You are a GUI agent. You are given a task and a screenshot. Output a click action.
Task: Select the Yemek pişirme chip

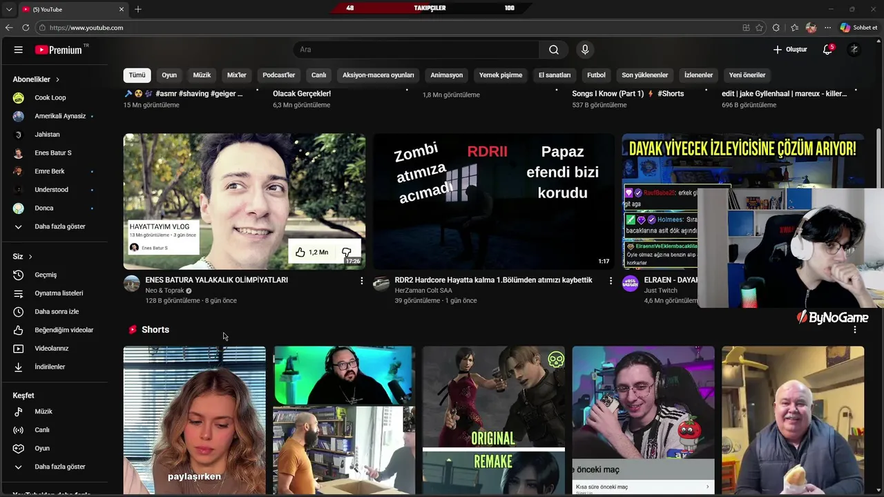[501, 75]
